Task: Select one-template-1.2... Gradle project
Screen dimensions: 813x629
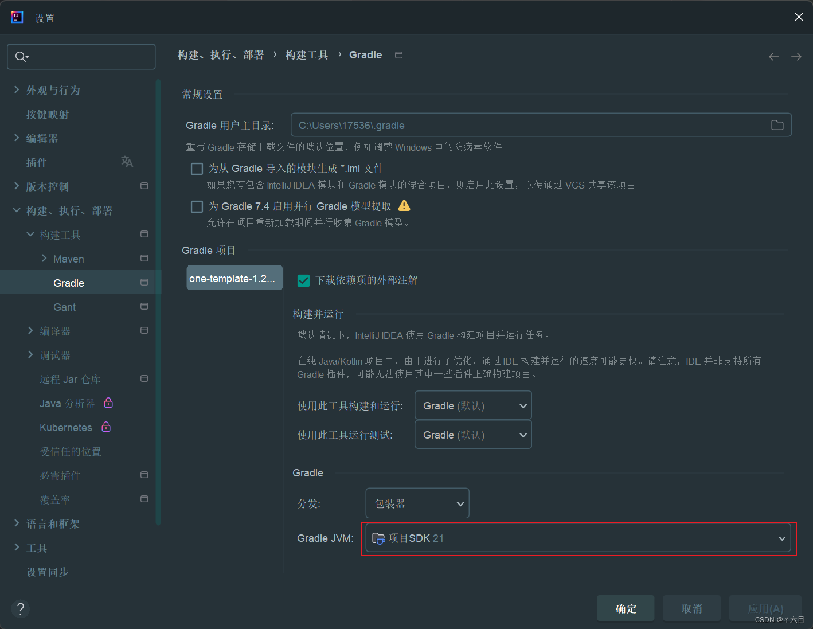Action: tap(234, 278)
